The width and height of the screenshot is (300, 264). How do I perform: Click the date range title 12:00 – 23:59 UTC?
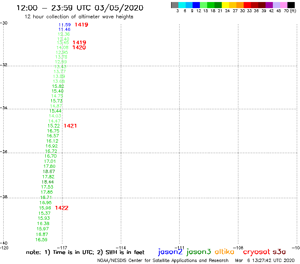(80, 8)
